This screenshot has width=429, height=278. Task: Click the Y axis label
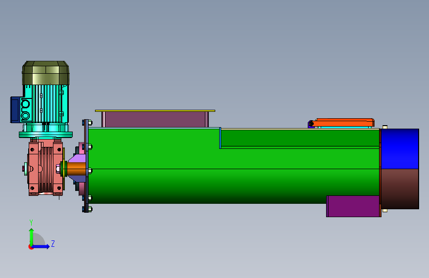tap(31, 223)
